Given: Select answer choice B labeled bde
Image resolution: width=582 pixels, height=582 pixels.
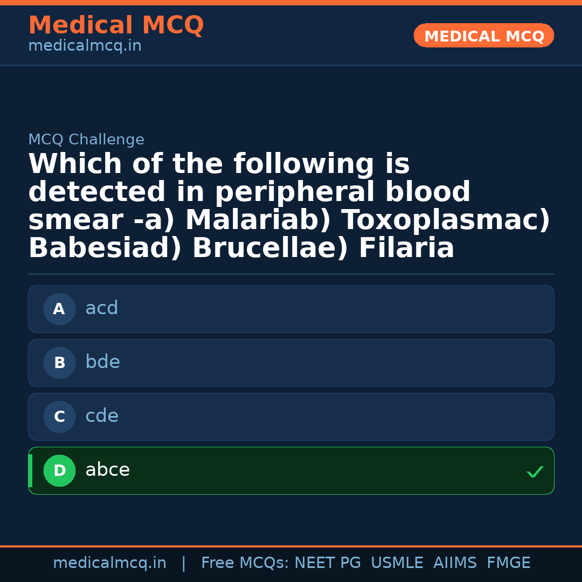Looking at the screenshot, I should [291, 363].
